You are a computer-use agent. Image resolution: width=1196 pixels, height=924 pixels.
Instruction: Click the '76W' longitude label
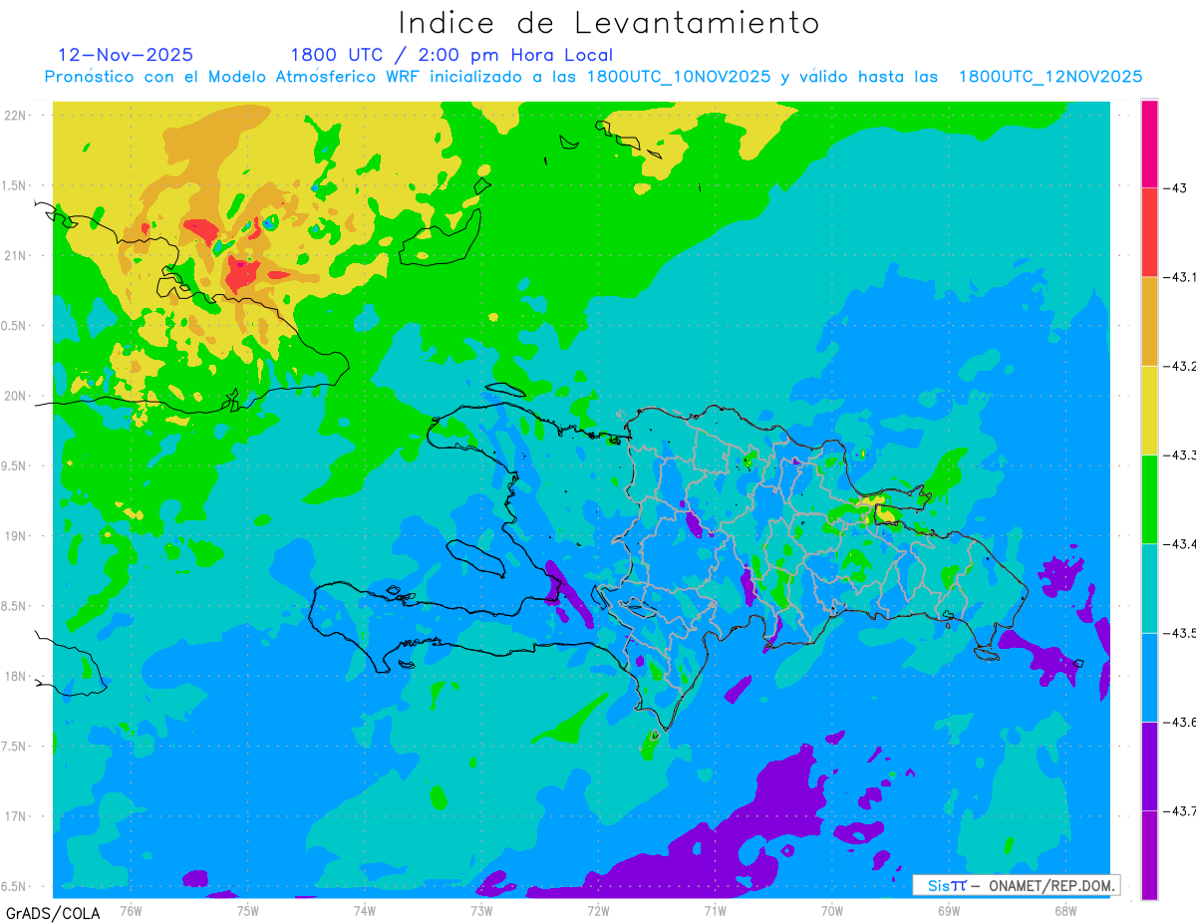[x=131, y=910]
